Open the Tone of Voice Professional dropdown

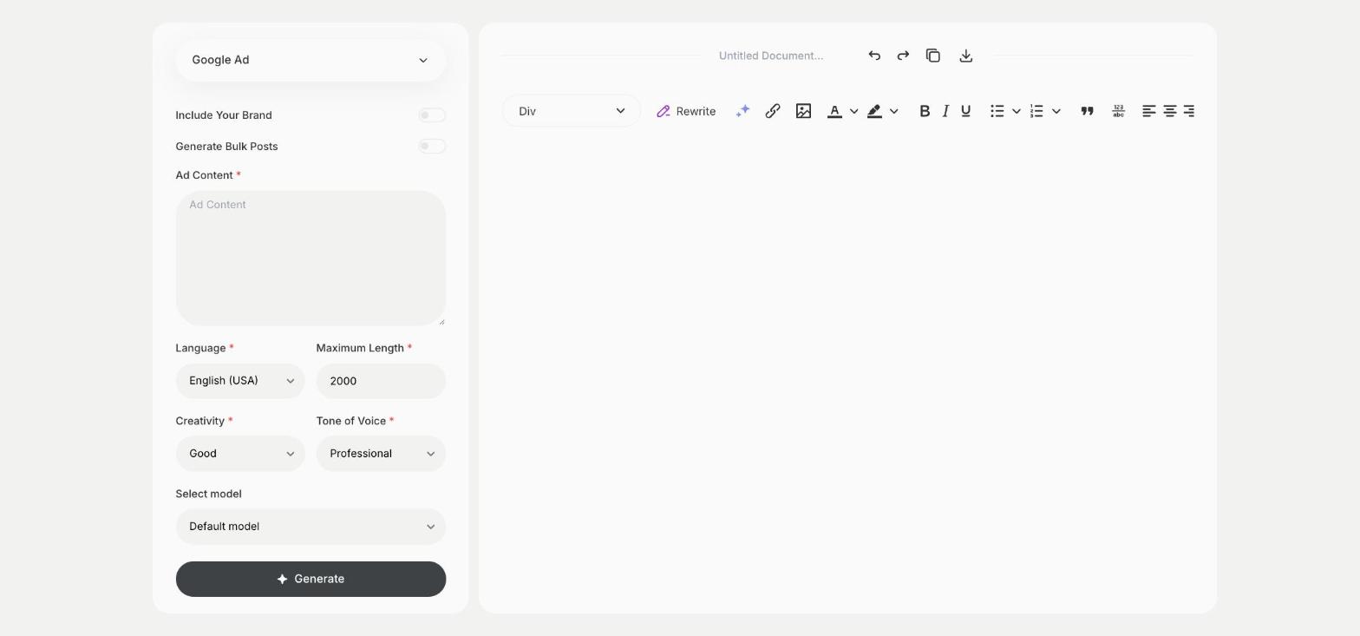[x=381, y=454]
